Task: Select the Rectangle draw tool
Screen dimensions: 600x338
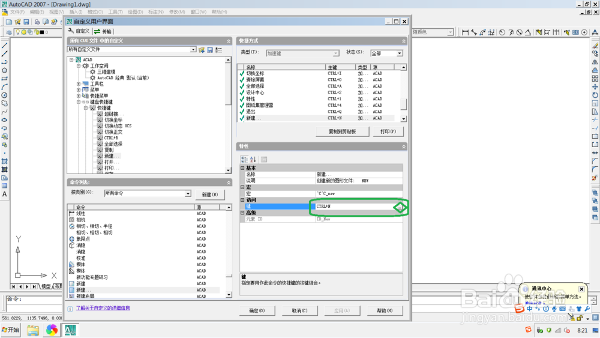Action: click(5, 79)
